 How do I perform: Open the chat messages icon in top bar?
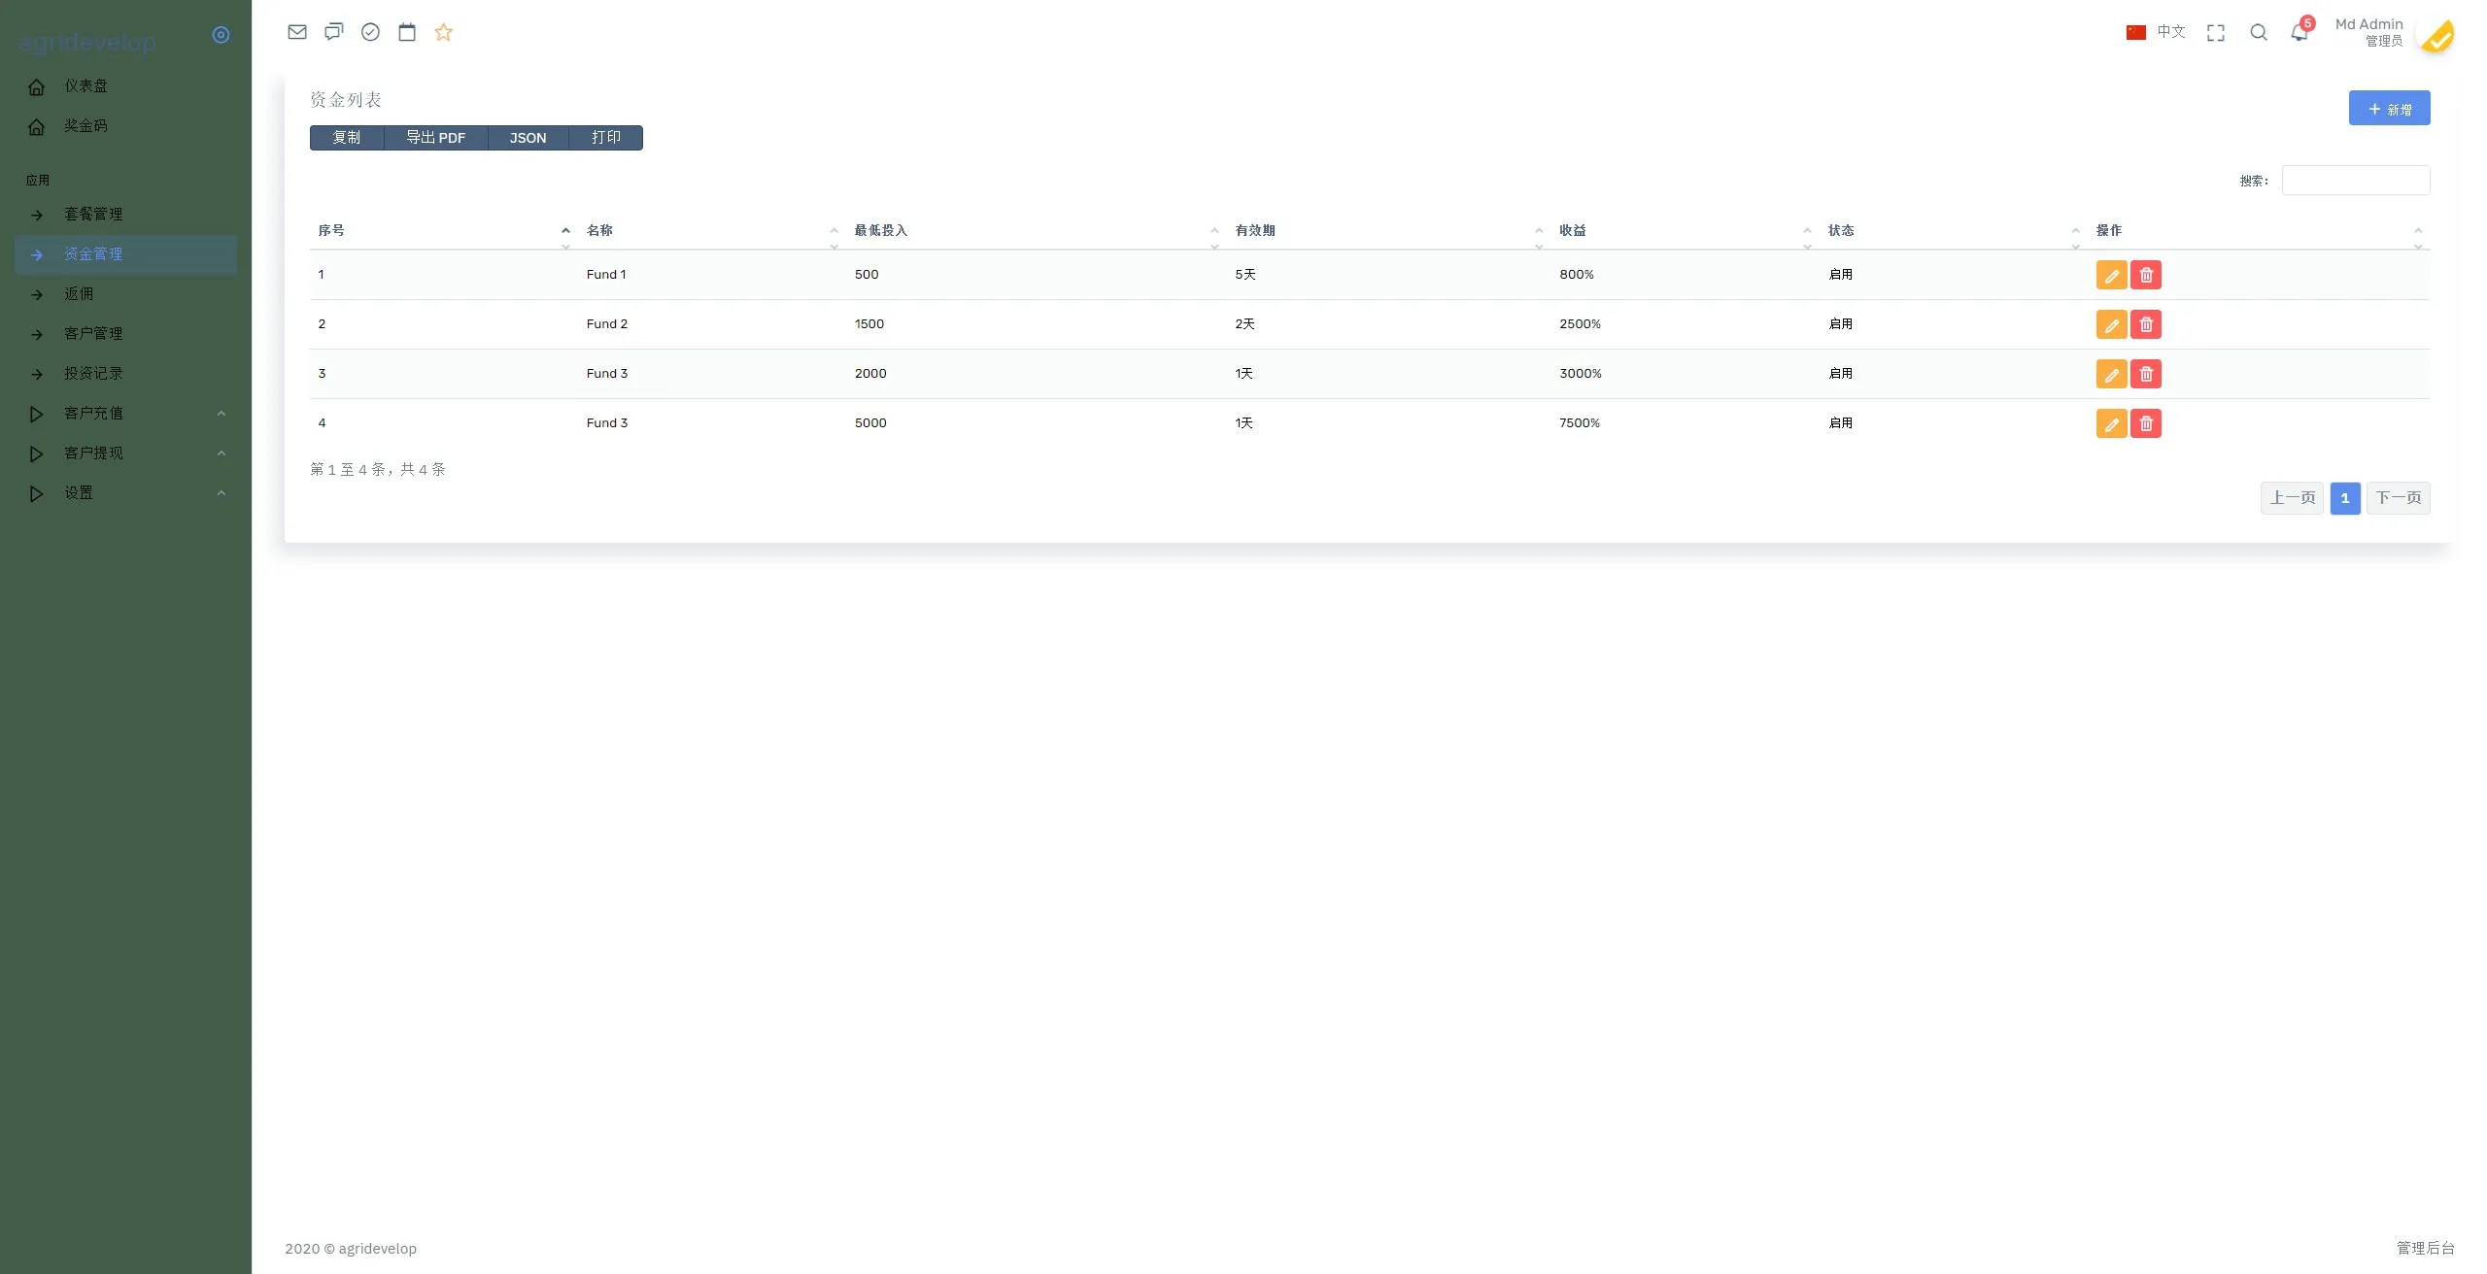tap(334, 32)
